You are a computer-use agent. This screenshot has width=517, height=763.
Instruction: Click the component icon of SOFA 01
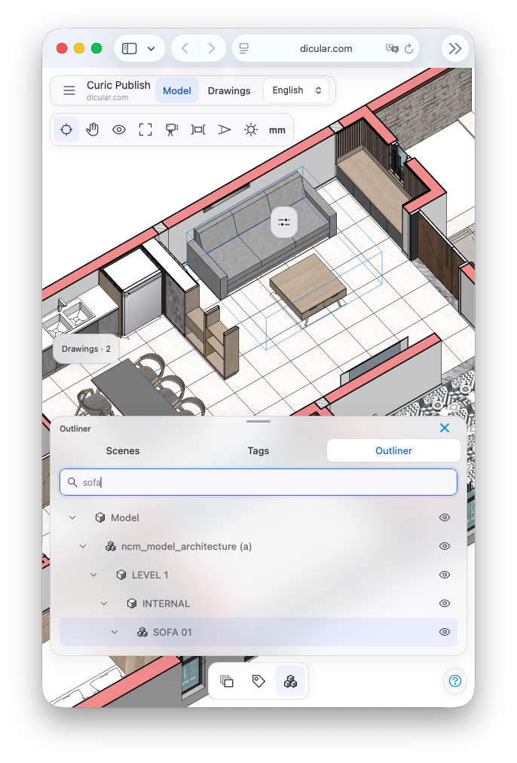pos(142,632)
